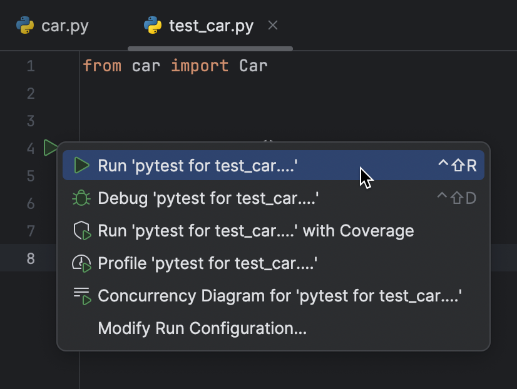
Task: Click the Car import on line 1
Action: pyautogui.click(x=253, y=65)
